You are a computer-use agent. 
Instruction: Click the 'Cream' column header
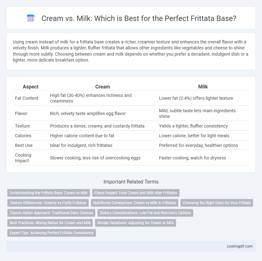103,87
